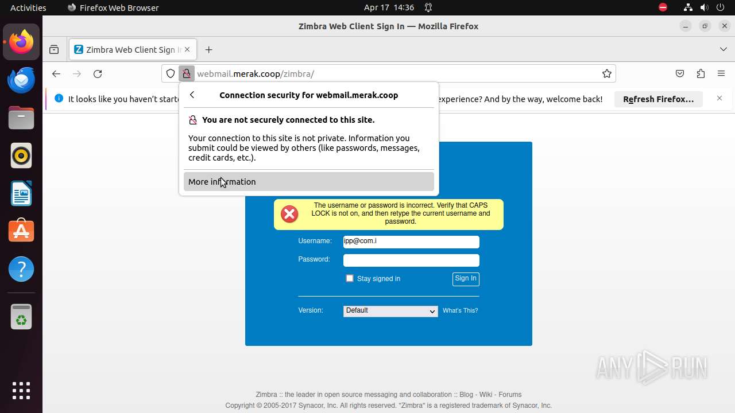
Task: Open Ubuntu Software from the dock
Action: (21, 231)
